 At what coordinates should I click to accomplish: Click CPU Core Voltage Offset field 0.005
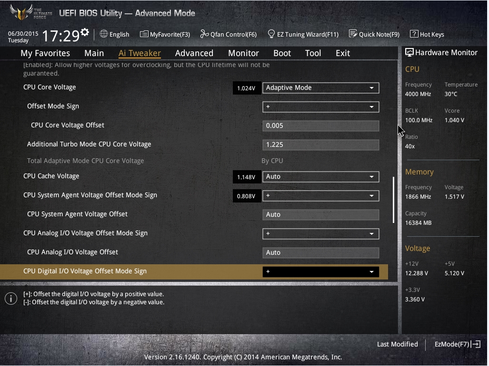click(320, 126)
